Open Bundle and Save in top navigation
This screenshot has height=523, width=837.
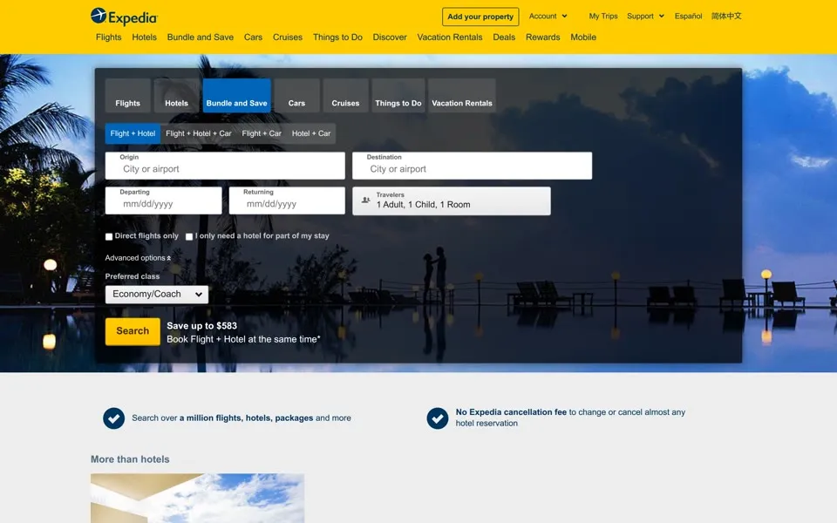(x=201, y=37)
